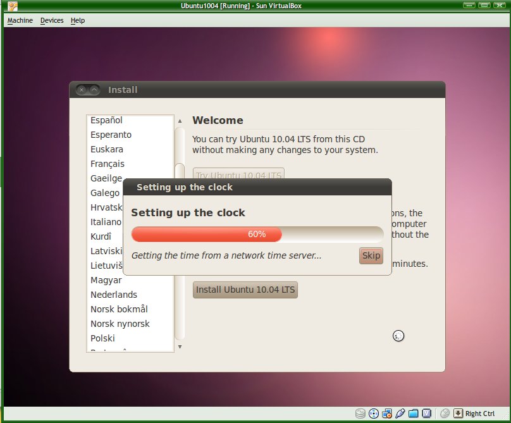Open the Help menu
The image size is (511, 423).
pos(78,20)
